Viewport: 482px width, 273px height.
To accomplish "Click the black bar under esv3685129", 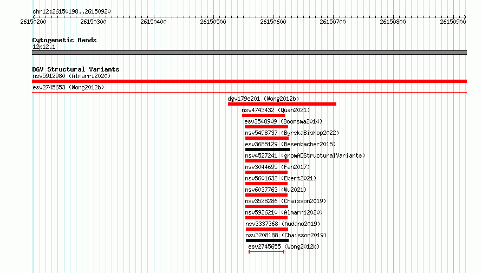I will click(x=268, y=149).
